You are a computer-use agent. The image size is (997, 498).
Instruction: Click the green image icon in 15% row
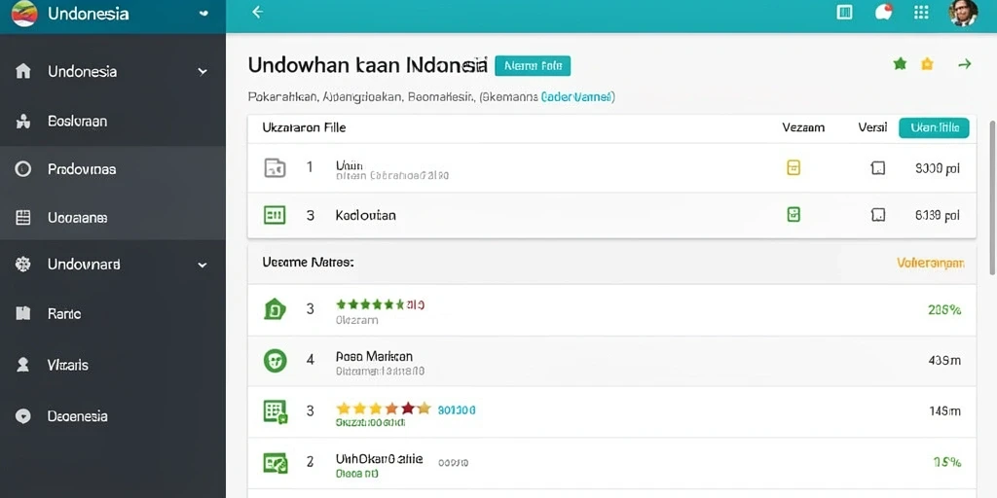coord(276,462)
